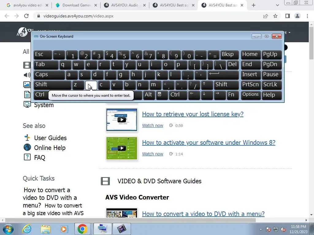This screenshot has height=235, width=314.
Task: Click the up arrow key on On-Screen Keyboard
Action: click(207, 85)
